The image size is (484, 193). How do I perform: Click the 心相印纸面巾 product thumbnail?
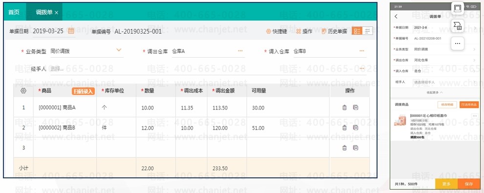pyautogui.click(x=400, y=120)
